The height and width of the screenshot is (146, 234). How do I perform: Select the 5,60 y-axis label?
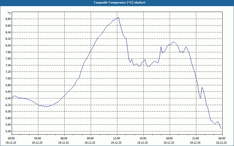(8, 125)
